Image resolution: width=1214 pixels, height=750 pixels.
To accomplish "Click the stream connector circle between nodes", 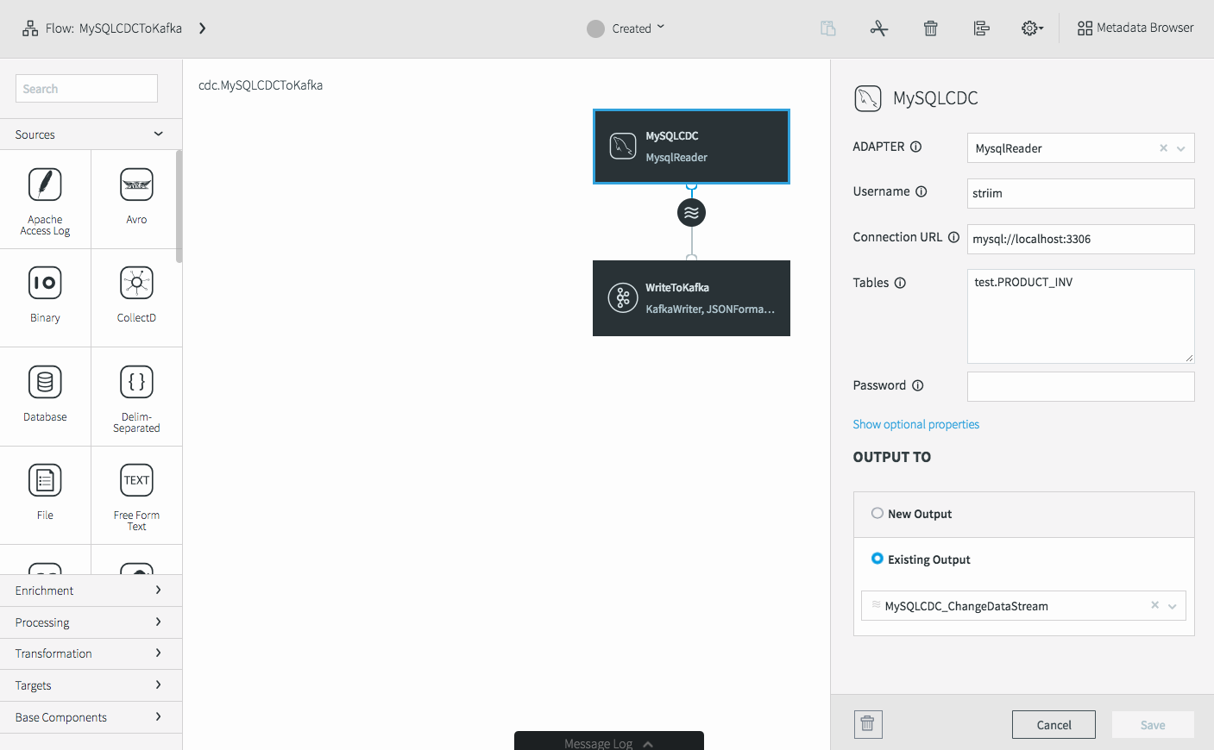I will [691, 212].
